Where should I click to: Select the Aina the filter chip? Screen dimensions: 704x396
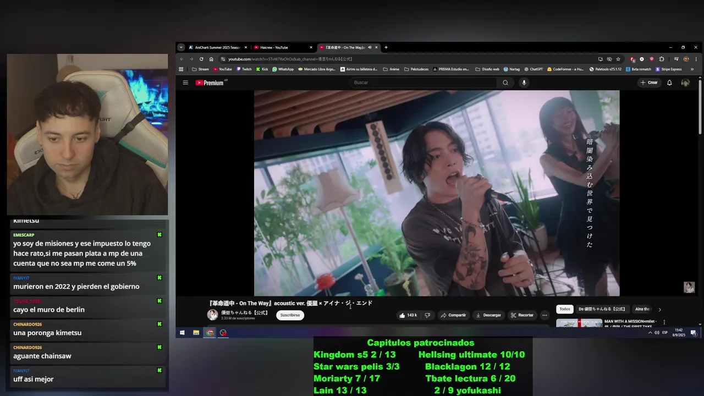pyautogui.click(x=642, y=309)
